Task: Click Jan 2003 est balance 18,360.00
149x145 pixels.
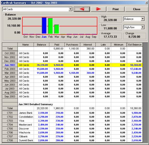Action: pos(135,65)
